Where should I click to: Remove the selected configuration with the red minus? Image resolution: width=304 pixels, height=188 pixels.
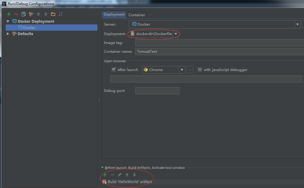tap(16, 14)
